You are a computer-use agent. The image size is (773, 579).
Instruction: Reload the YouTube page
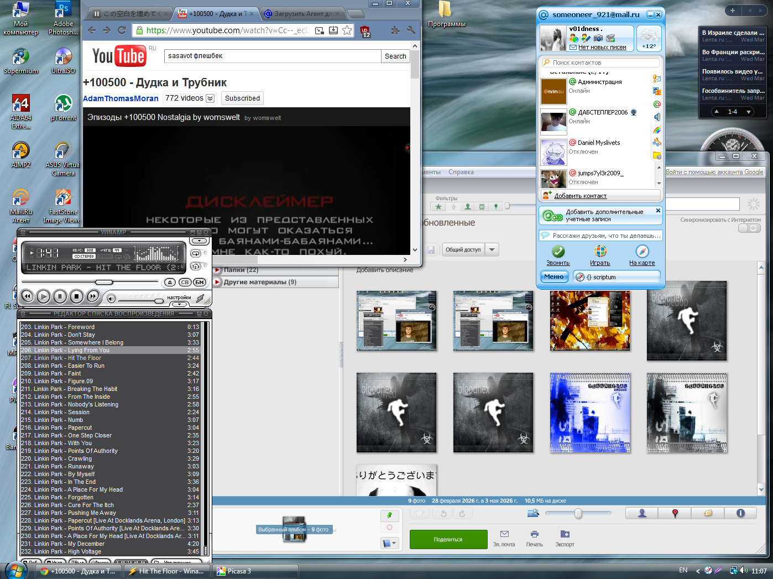coord(122,30)
